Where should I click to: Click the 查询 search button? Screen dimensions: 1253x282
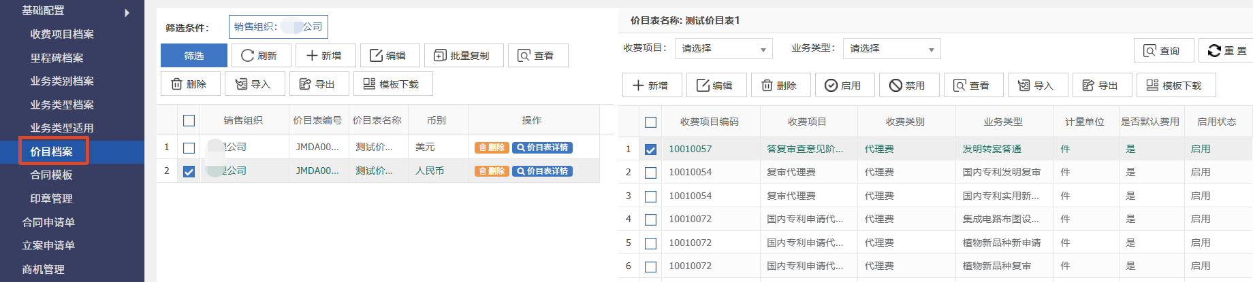(x=1164, y=51)
